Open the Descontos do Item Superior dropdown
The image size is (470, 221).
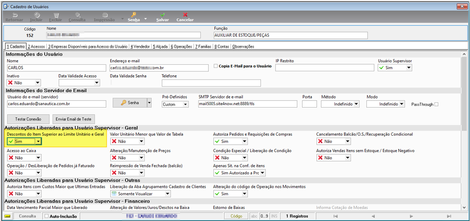(x=38, y=141)
